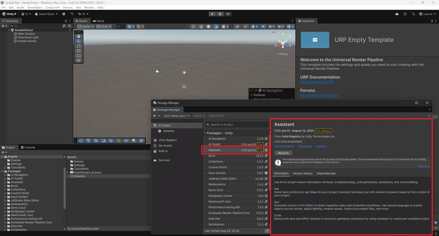The height and width of the screenshot is (236, 439).
Task: Click the Remove package button
Action: (283, 153)
